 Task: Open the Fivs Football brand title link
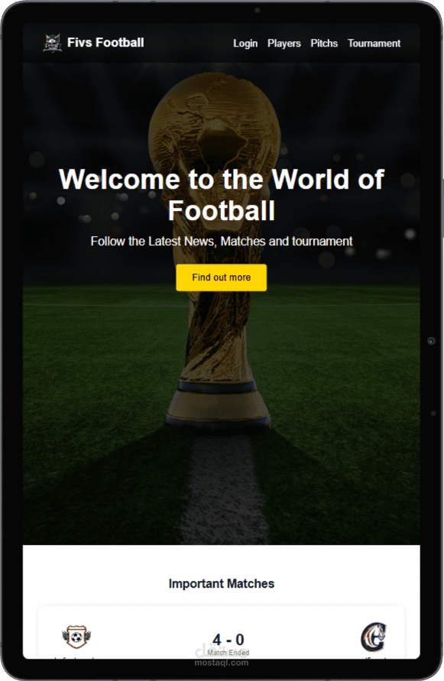coord(105,43)
